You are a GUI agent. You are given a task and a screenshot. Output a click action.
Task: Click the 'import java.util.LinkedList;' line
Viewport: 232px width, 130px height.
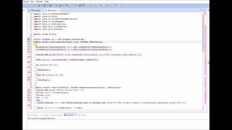pos(50,26)
